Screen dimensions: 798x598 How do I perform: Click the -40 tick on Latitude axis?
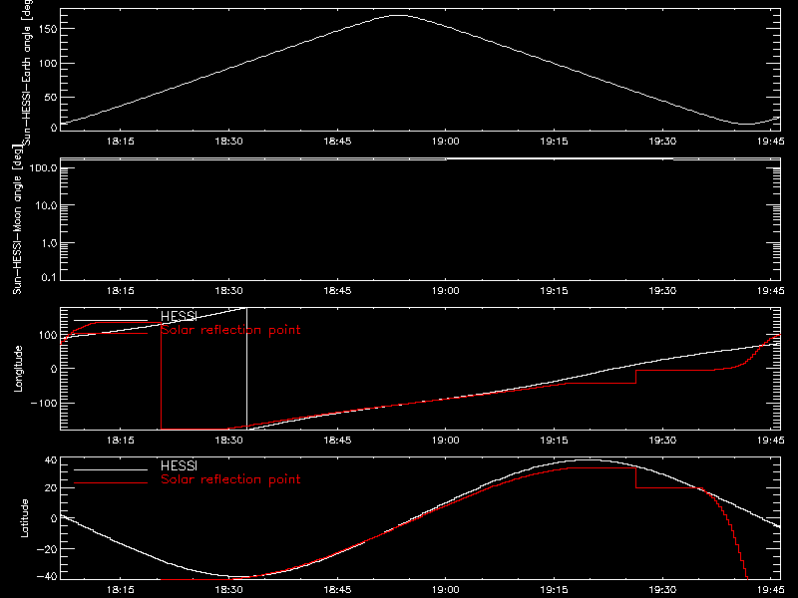[47, 577]
